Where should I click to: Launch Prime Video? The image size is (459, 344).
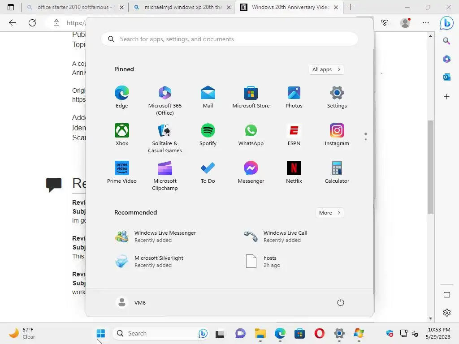coord(122,172)
